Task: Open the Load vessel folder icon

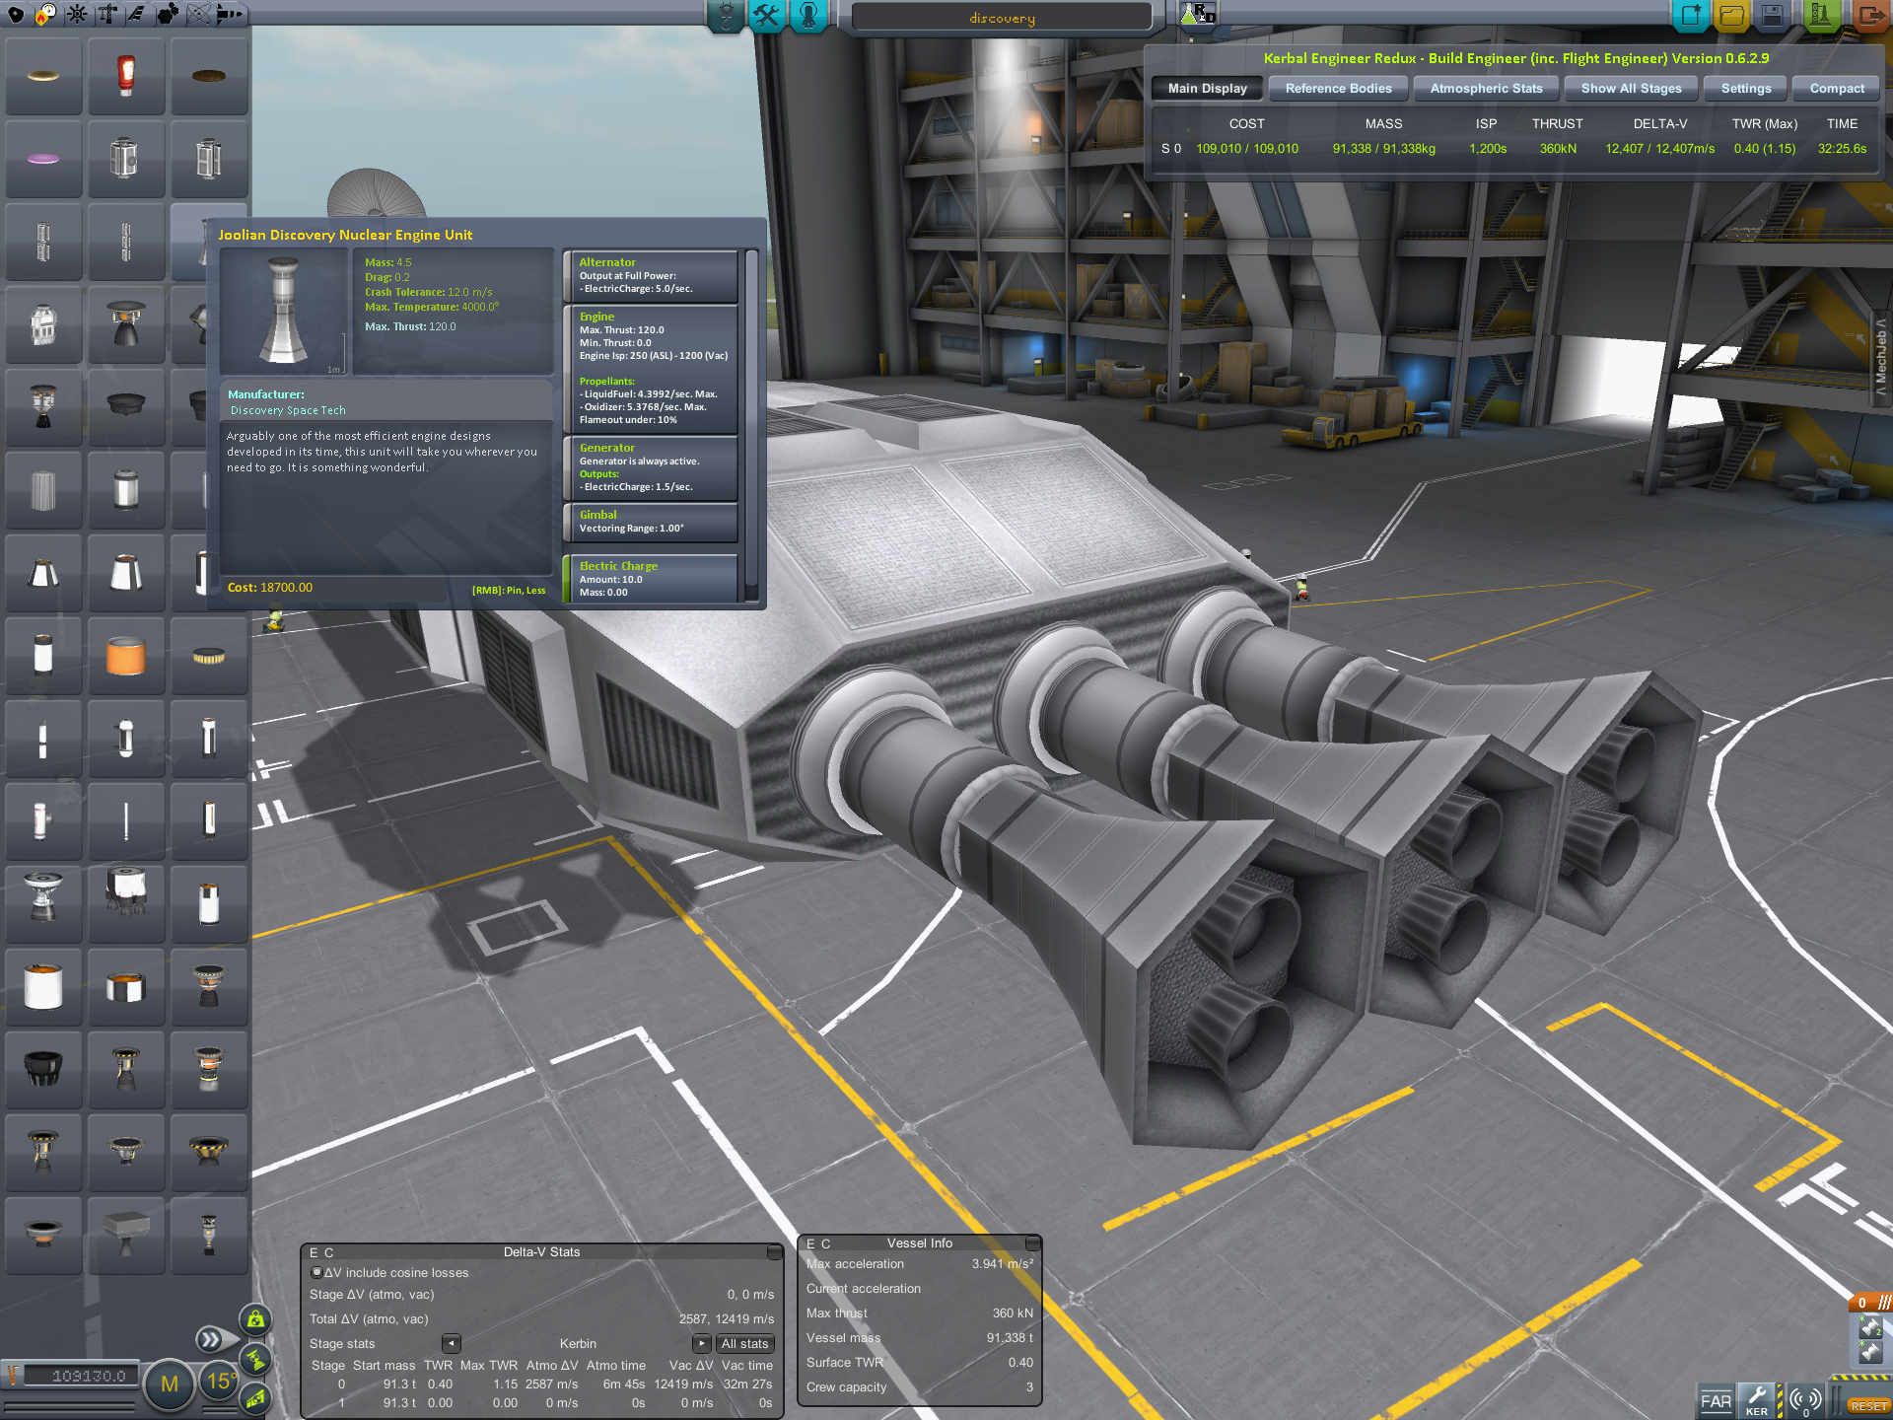Action: coord(1732,16)
